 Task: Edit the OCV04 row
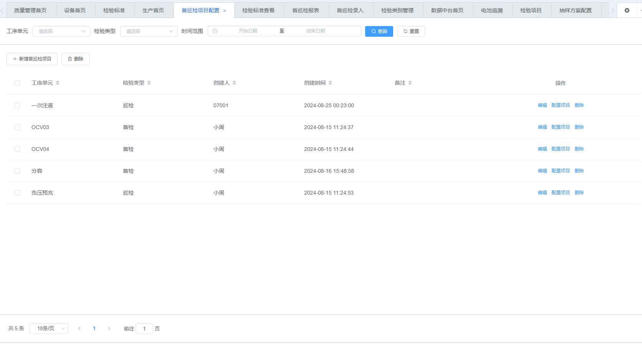pos(542,149)
